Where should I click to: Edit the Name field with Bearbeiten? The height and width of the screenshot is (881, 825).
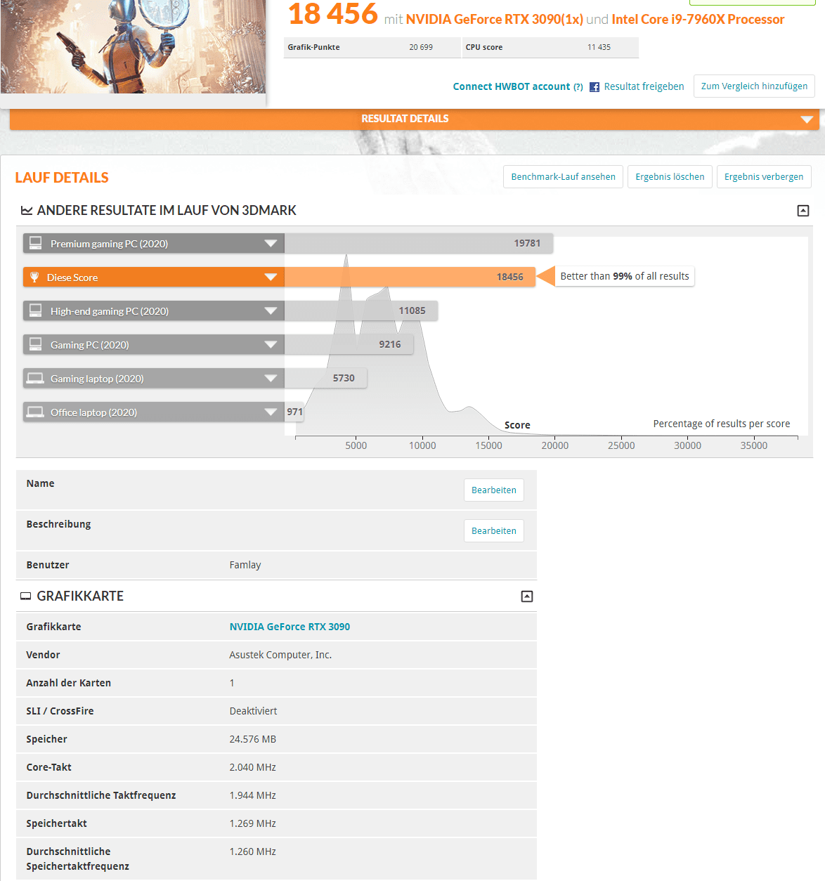click(493, 490)
